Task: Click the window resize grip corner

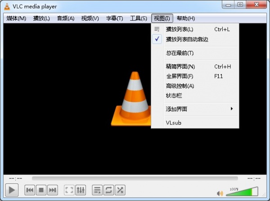Action: tap(264, 195)
